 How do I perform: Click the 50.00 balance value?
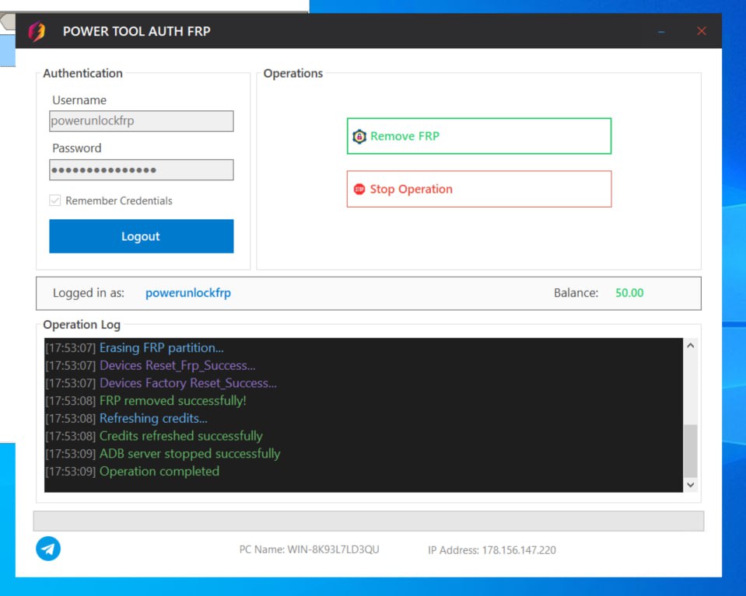click(x=629, y=293)
